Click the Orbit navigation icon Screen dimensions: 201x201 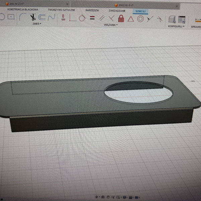tap(97, 197)
